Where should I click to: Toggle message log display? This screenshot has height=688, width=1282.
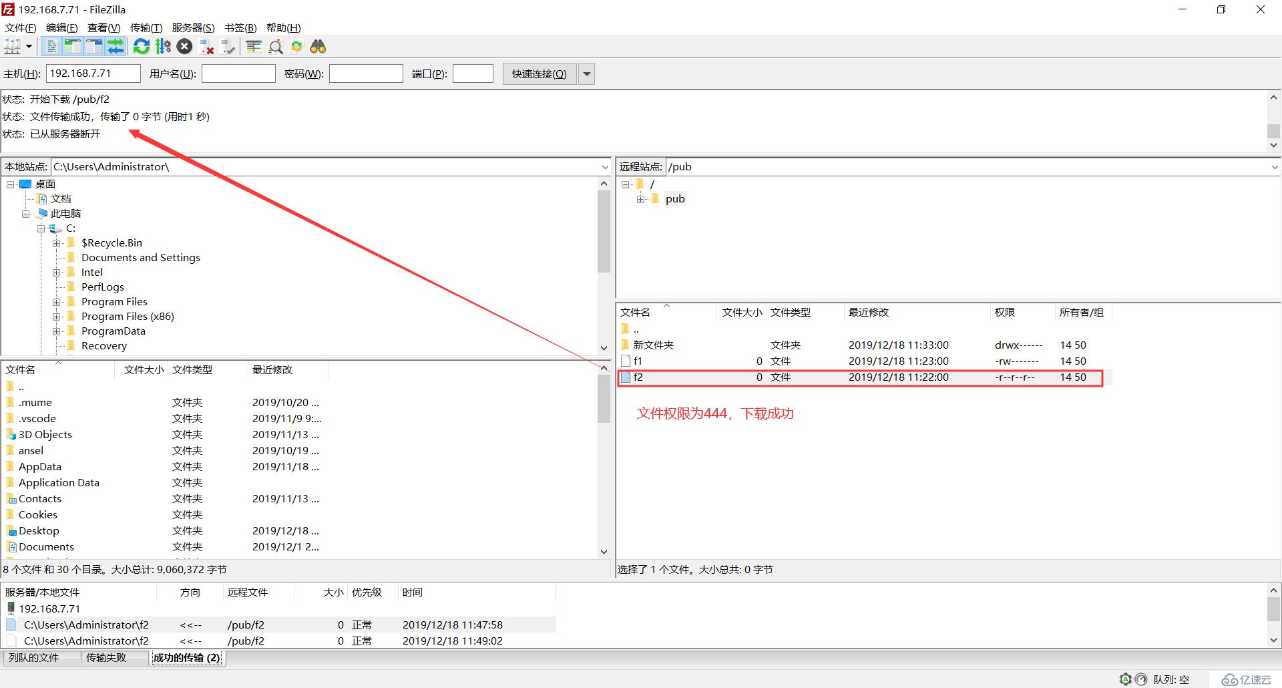pyautogui.click(x=51, y=47)
